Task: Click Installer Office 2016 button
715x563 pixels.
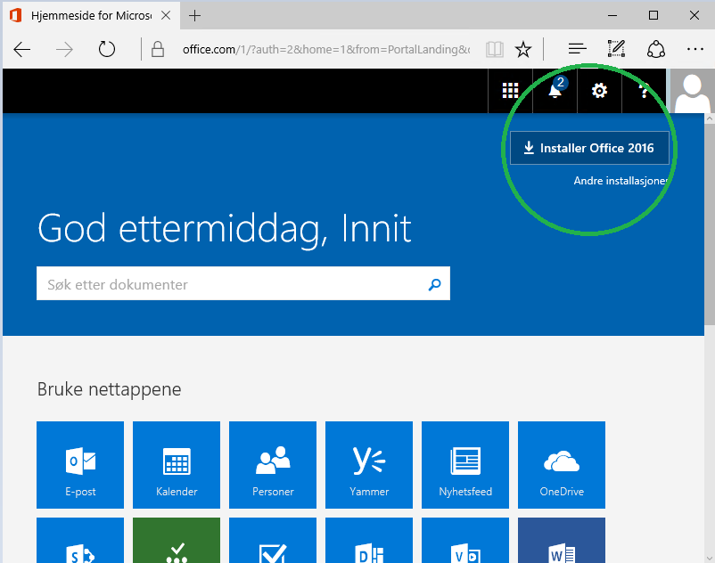Action: (x=589, y=148)
